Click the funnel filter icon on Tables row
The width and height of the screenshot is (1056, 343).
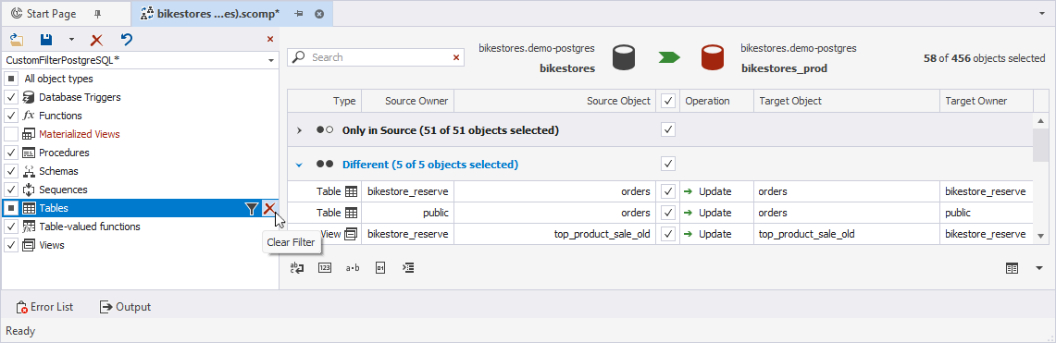[251, 209]
